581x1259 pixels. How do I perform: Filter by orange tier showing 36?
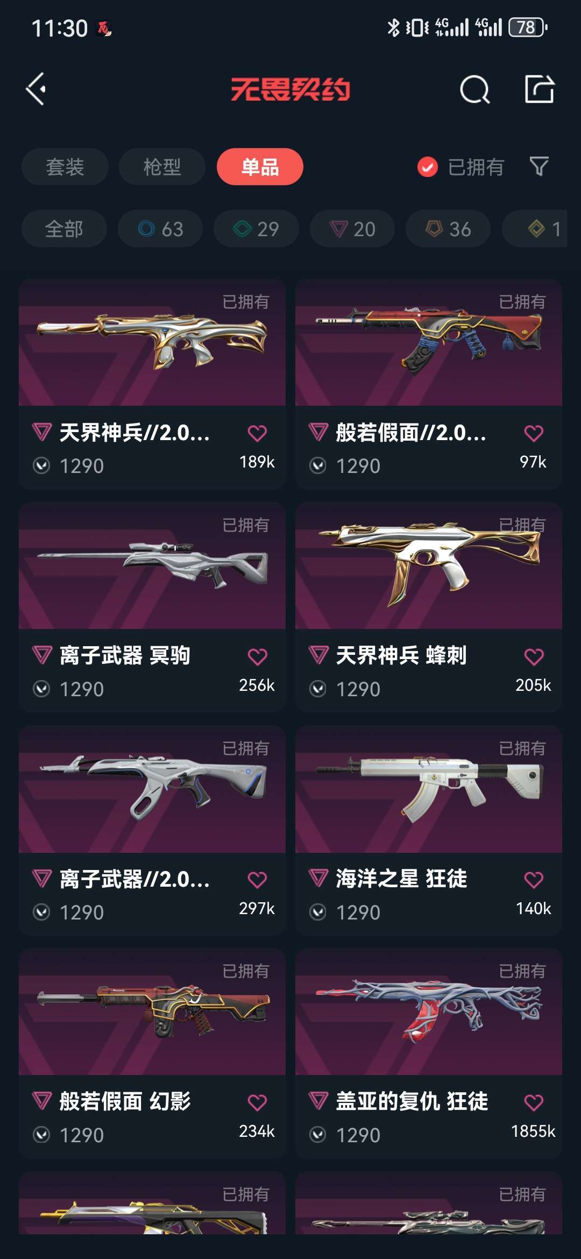448,229
